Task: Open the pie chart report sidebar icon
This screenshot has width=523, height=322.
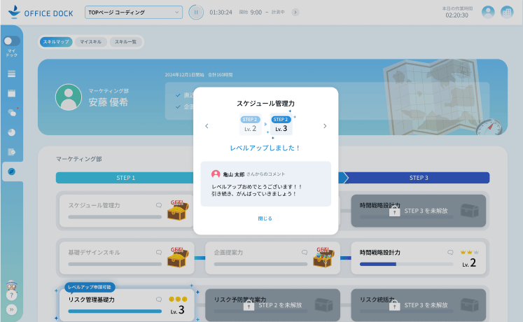Action: tap(12, 132)
